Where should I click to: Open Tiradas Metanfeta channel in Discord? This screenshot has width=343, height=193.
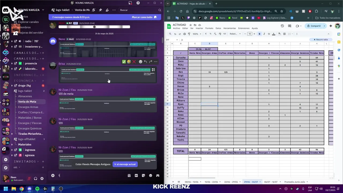point(30,134)
